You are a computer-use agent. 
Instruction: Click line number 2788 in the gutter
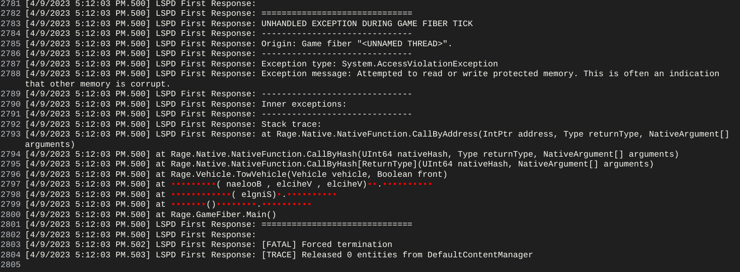pyautogui.click(x=11, y=74)
